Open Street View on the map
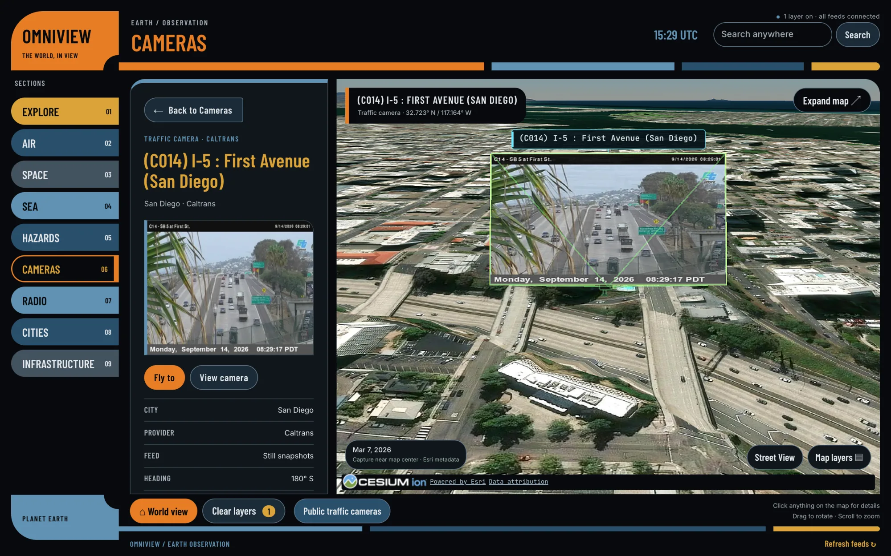Viewport: 891px width, 556px height. (x=774, y=457)
